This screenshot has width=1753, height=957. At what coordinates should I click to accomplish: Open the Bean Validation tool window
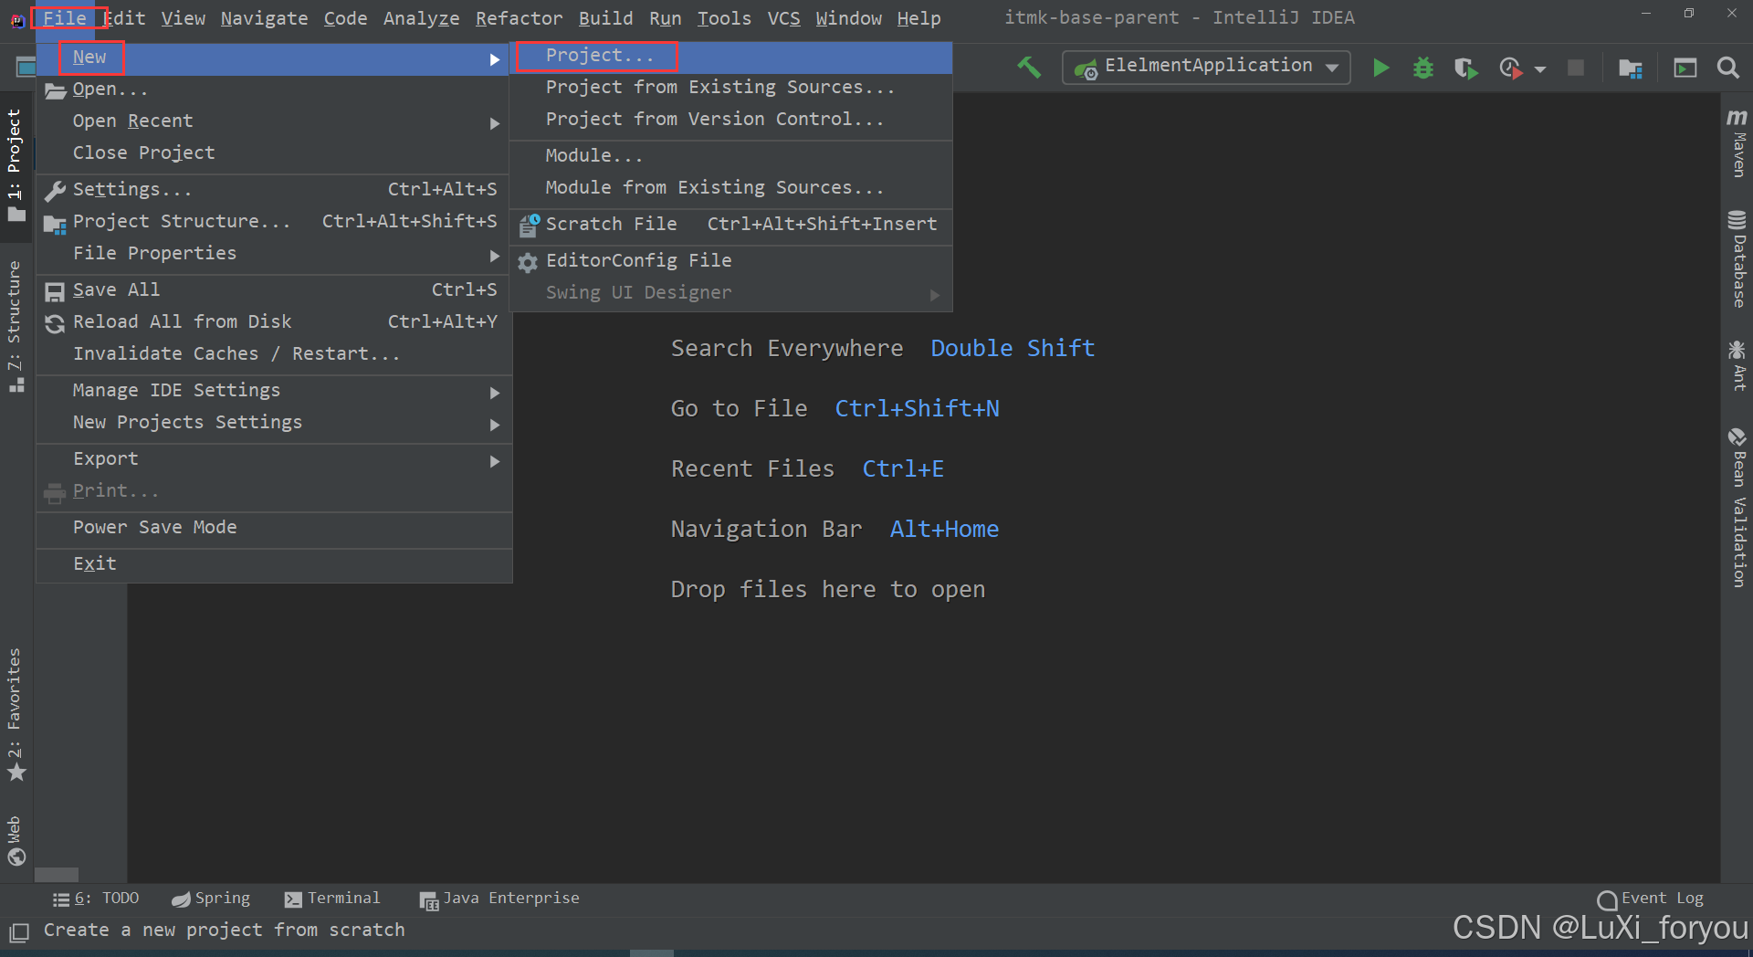click(1737, 507)
